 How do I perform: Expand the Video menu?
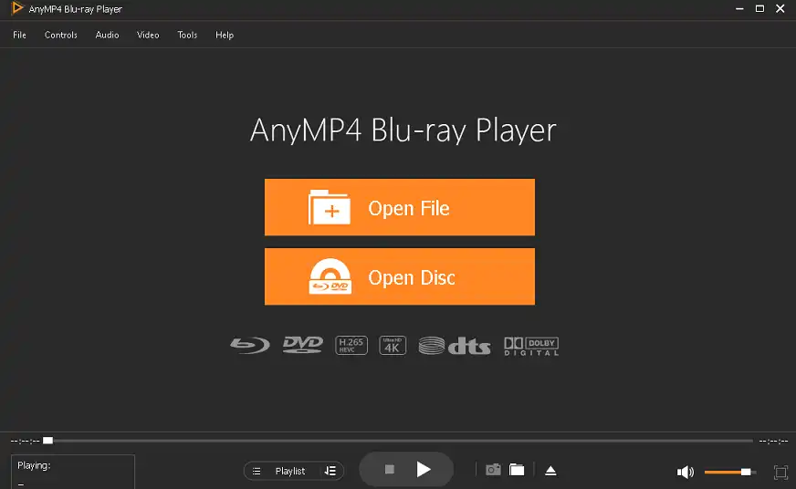(148, 35)
